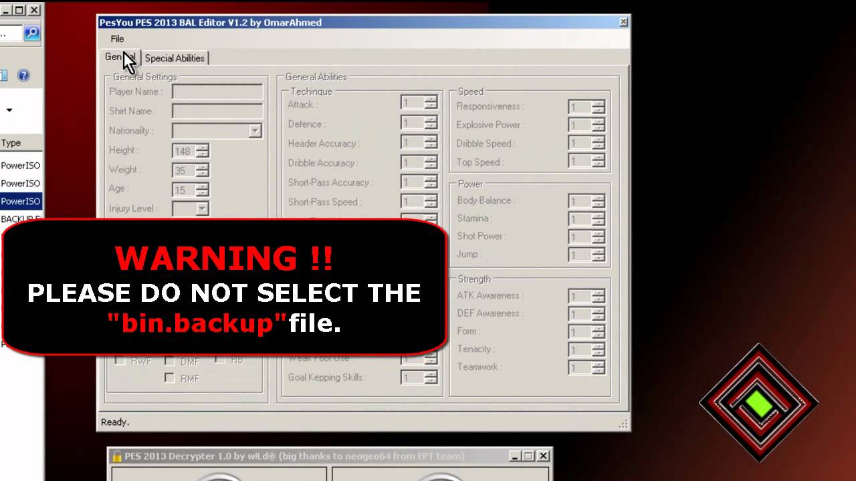Increase Dribble Accuracy using its up arrow
The height and width of the screenshot is (481, 856).
431,159
